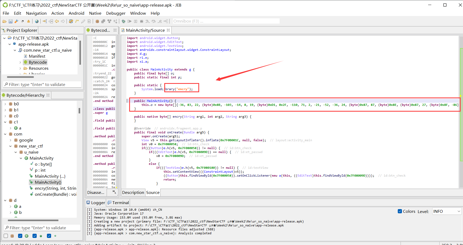Click the debugger Step Over icon
This screenshot has height=245, width=463.
point(154,21)
